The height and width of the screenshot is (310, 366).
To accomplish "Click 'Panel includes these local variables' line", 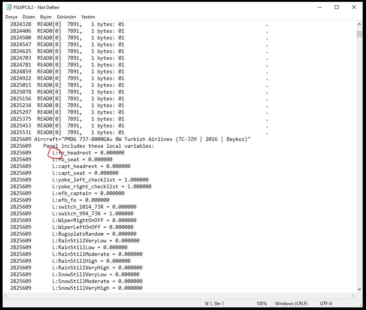I will pos(82,146).
